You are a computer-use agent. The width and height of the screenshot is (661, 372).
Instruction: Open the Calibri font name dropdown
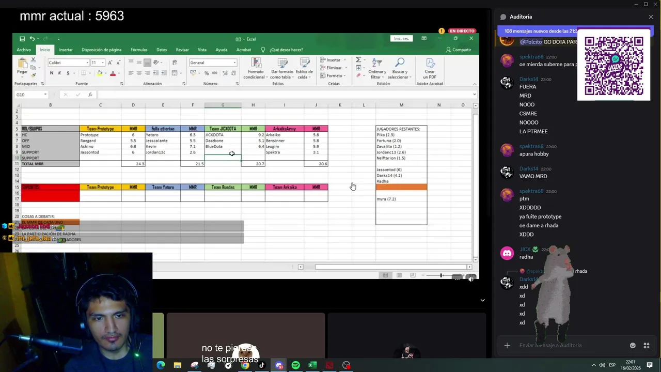coord(87,63)
